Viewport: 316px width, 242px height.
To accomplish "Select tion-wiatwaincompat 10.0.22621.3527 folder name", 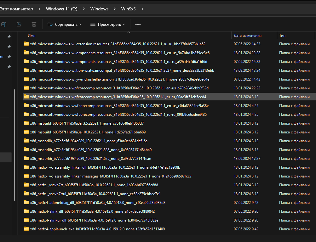I will coord(122,70).
